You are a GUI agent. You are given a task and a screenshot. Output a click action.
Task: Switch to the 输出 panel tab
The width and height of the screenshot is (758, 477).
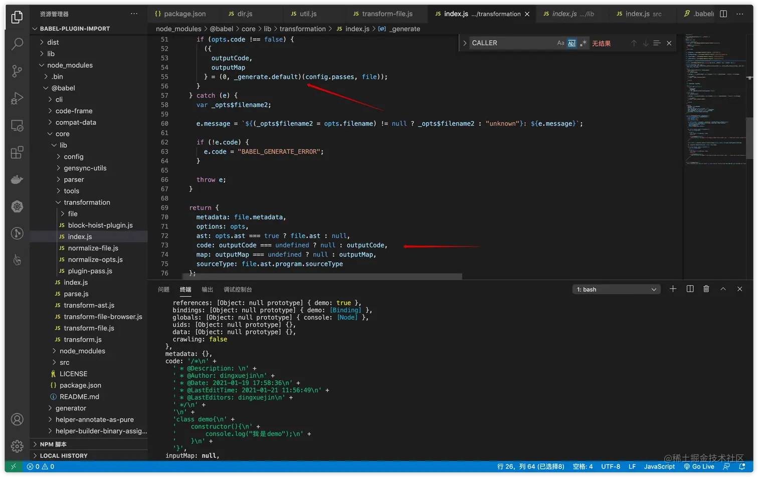(x=207, y=290)
